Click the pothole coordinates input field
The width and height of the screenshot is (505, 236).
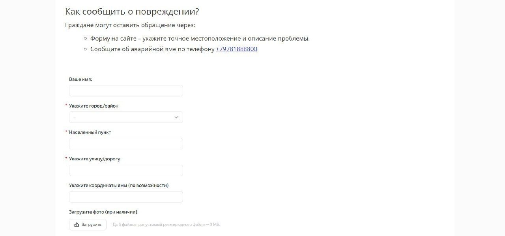pyautogui.click(x=126, y=197)
